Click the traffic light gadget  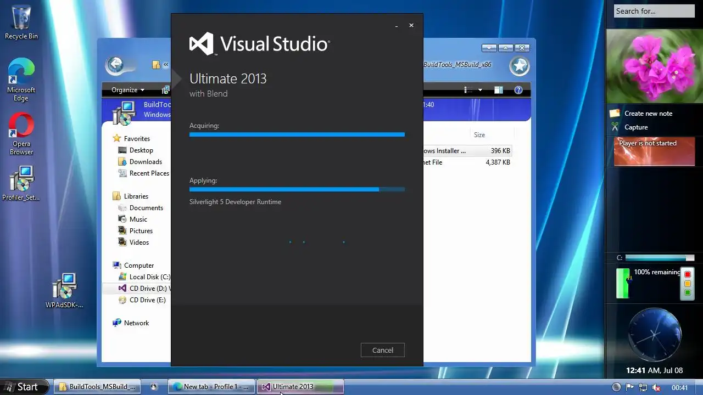pyautogui.click(x=687, y=283)
